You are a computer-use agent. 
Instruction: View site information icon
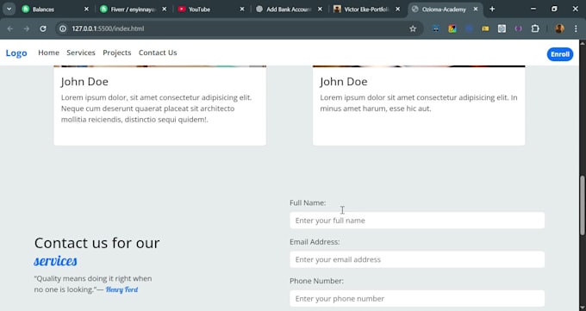pos(63,28)
